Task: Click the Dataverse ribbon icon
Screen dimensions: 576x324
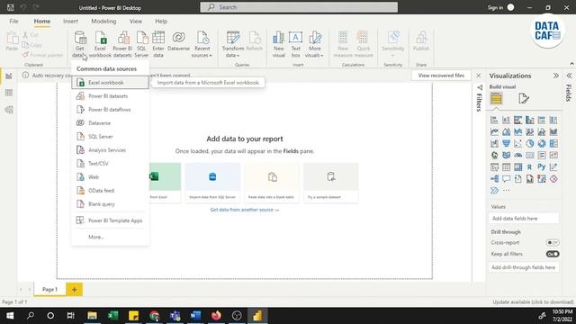Action: coord(178,41)
